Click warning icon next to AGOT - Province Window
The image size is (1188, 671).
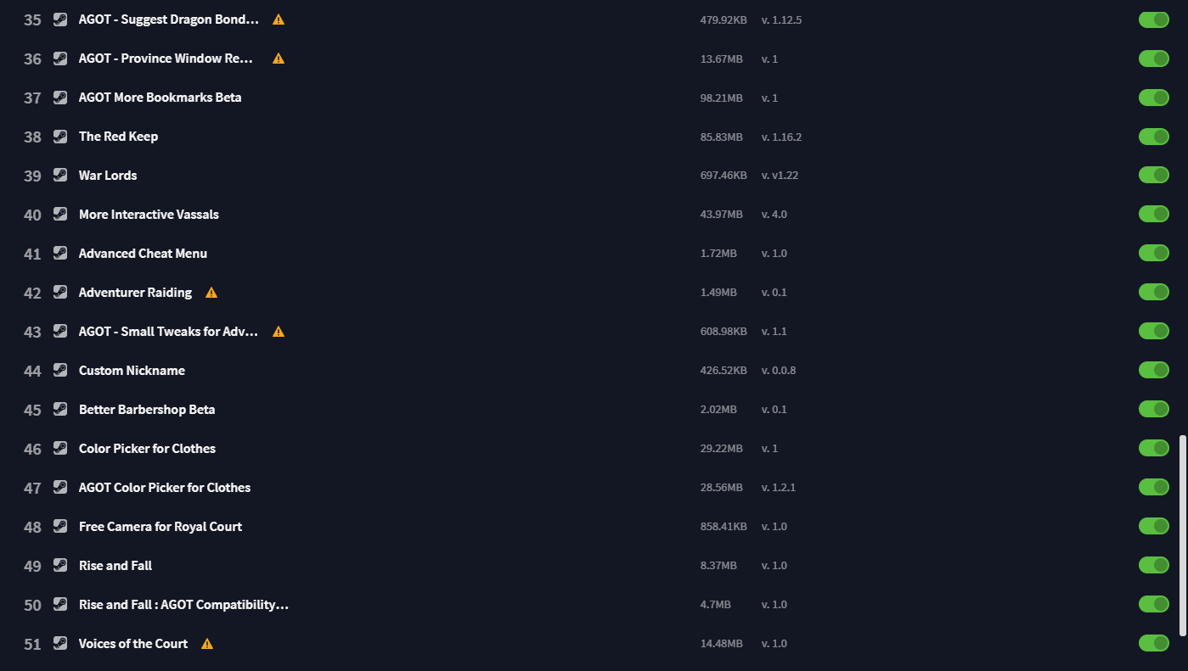coord(279,58)
